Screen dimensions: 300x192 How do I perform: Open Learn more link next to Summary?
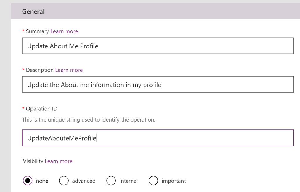coord(64,31)
